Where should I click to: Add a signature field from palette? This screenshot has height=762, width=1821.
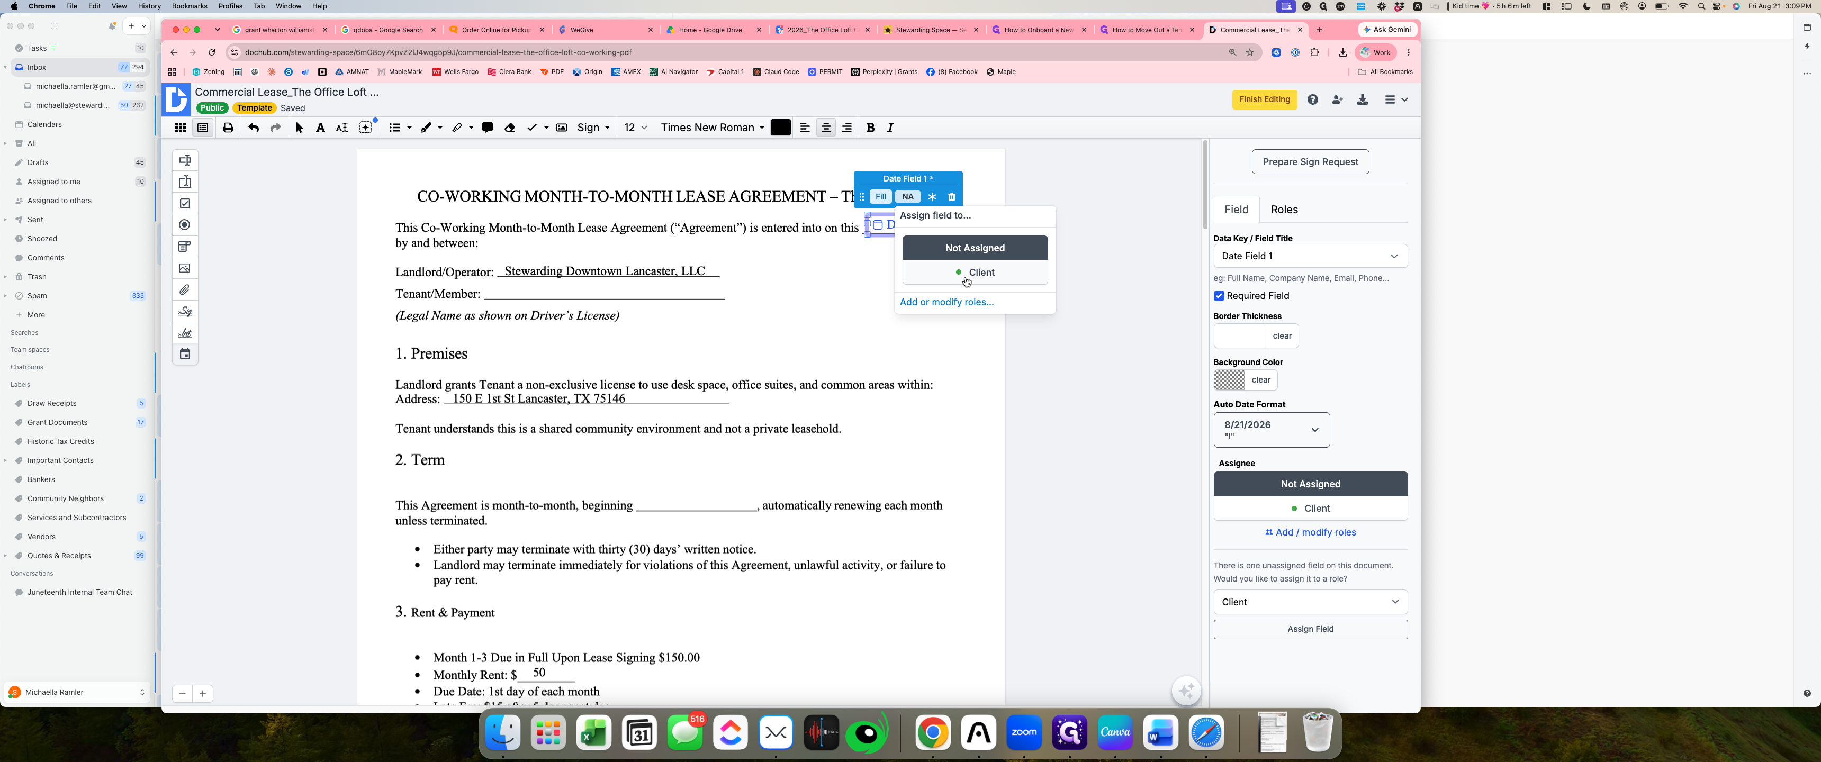tap(185, 311)
